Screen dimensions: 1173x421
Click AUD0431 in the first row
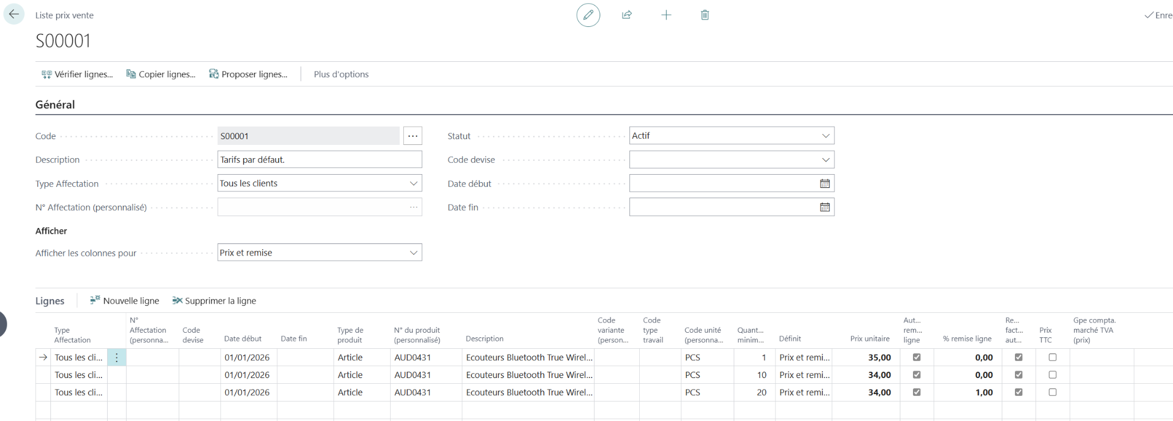pyautogui.click(x=412, y=357)
